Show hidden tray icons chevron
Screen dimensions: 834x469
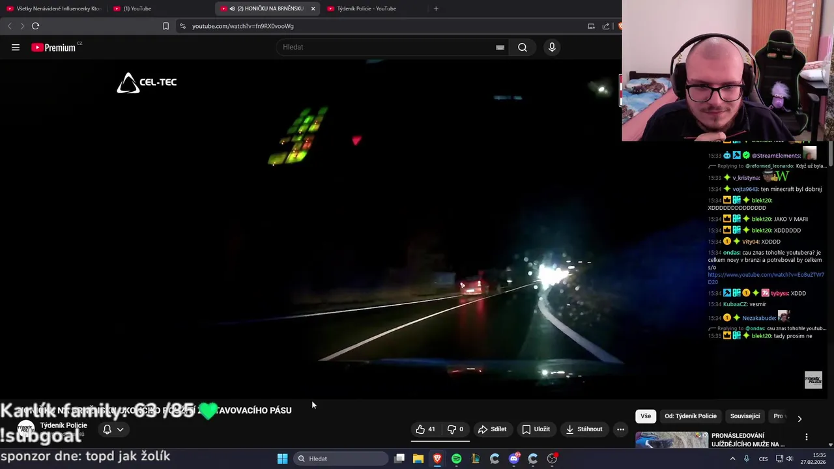[x=732, y=459]
